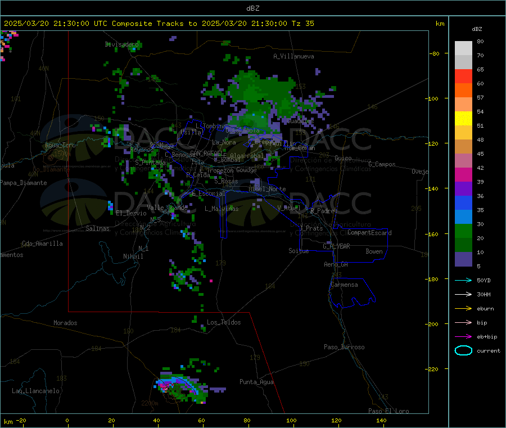This screenshot has height=428, width=506.
Task: Click the Aero_GA map label
Action: tap(336, 264)
